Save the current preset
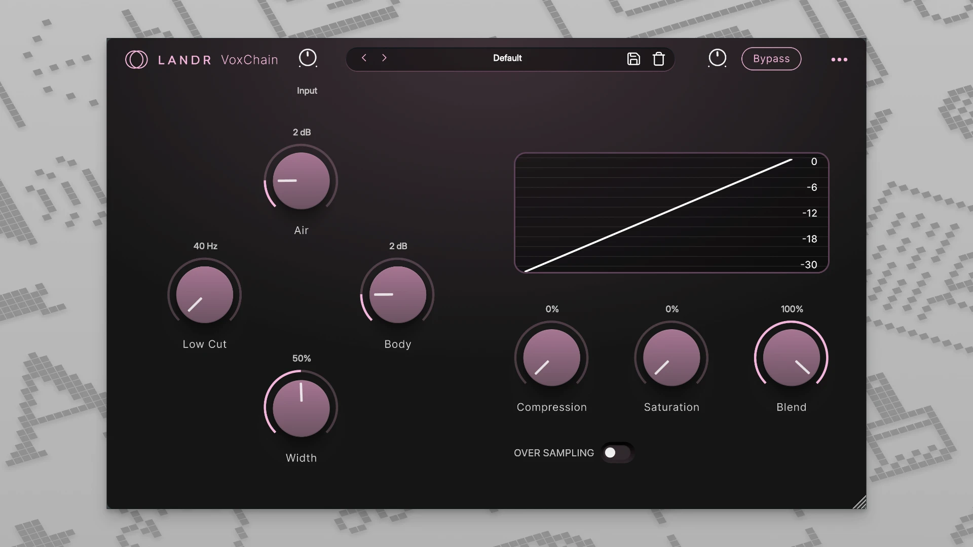973x547 pixels. [633, 59]
